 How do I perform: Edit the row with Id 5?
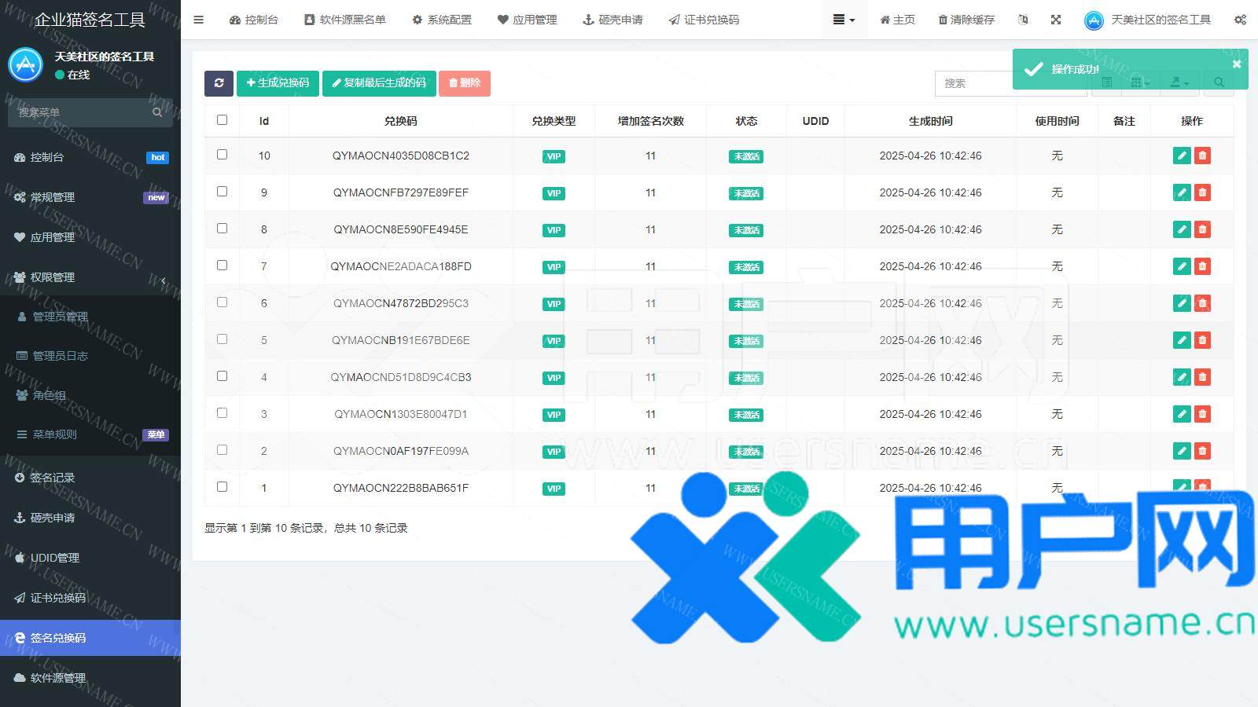(x=1182, y=340)
